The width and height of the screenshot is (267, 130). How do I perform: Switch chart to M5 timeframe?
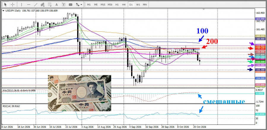tap(96, 4)
